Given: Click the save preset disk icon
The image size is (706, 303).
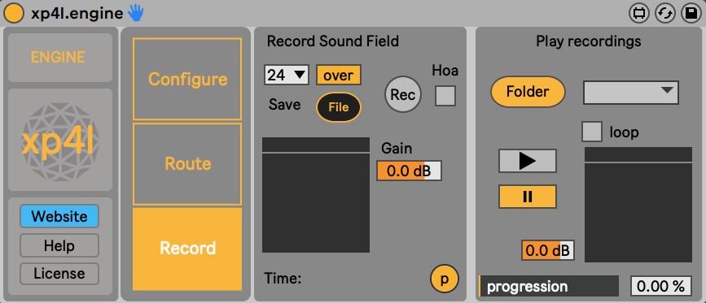Looking at the screenshot, I should (690, 14).
